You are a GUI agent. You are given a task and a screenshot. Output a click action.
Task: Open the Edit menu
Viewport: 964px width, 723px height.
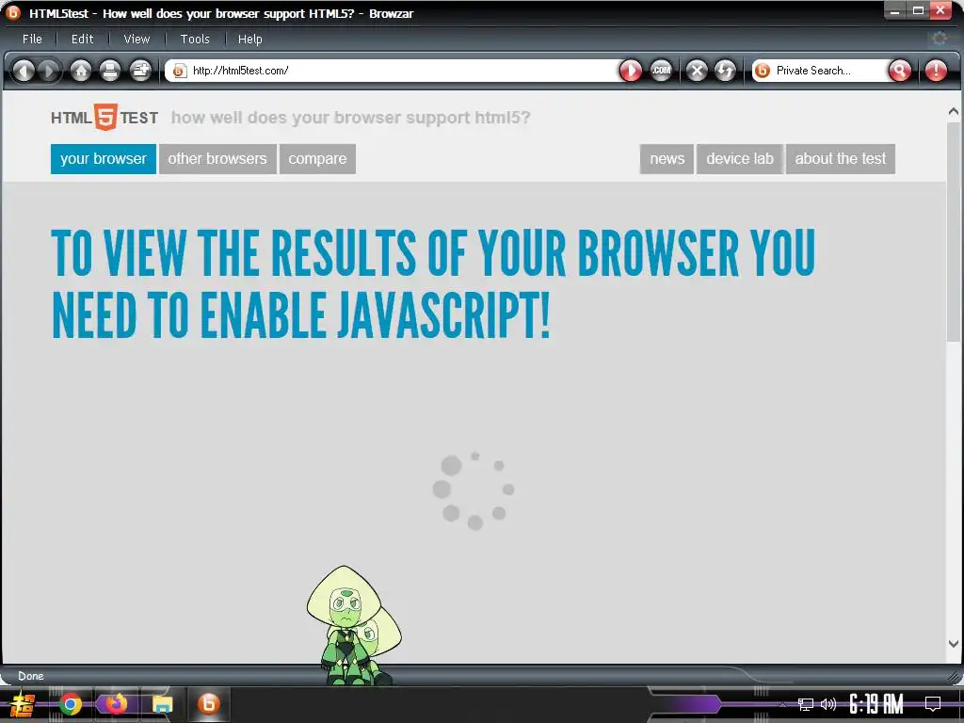(x=83, y=39)
